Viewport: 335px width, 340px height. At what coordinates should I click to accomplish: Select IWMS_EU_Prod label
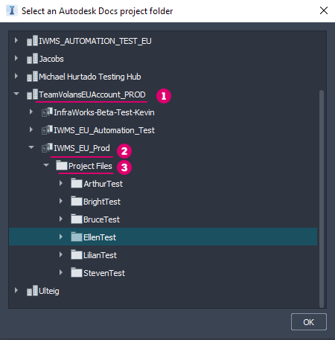click(x=82, y=148)
